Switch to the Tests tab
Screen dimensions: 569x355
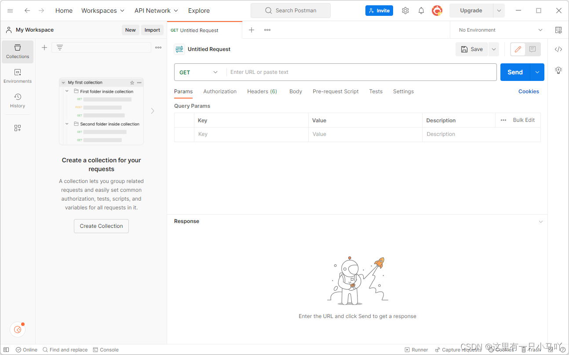pyautogui.click(x=376, y=91)
